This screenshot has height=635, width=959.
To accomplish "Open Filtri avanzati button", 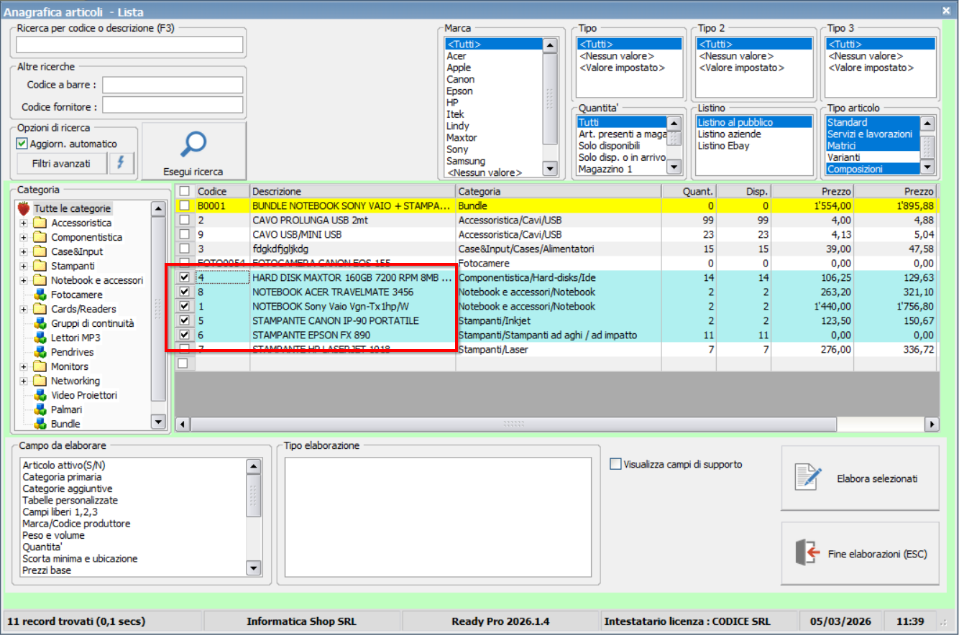I will click(61, 164).
